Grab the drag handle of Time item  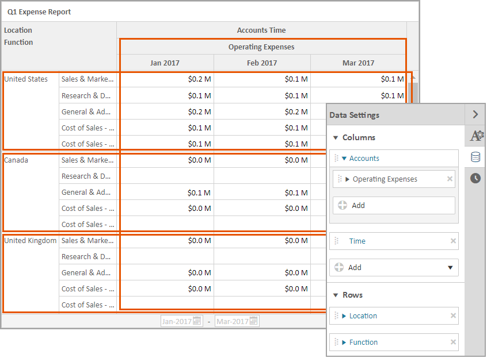(x=336, y=241)
